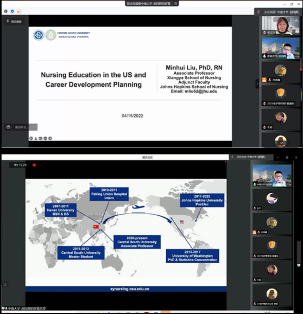Click the lower window participant list scrollbar
303x314 pixels.
pos(299,251)
